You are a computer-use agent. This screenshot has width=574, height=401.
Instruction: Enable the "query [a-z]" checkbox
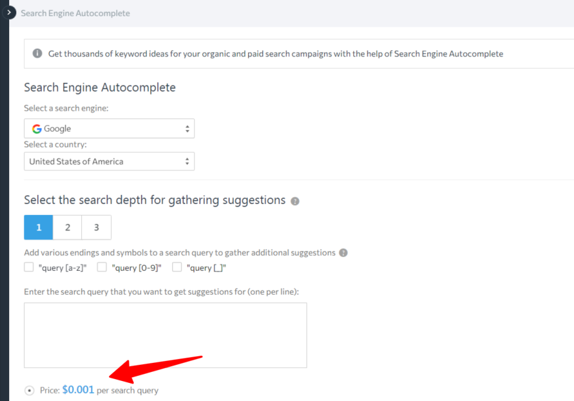27,266
